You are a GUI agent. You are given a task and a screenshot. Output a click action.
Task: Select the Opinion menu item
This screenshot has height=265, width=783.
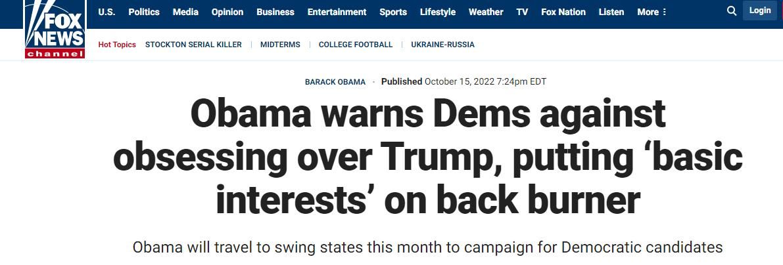tap(227, 12)
